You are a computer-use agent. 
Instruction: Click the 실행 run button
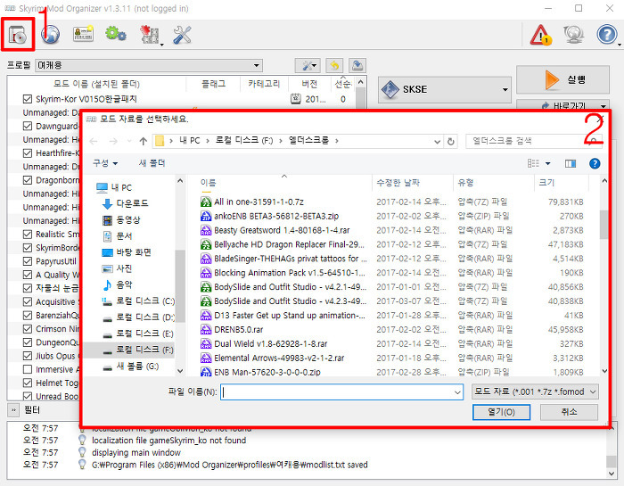pyautogui.click(x=562, y=79)
